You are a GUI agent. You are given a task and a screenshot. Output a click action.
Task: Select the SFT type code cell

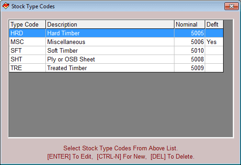pyautogui.click(x=28, y=50)
